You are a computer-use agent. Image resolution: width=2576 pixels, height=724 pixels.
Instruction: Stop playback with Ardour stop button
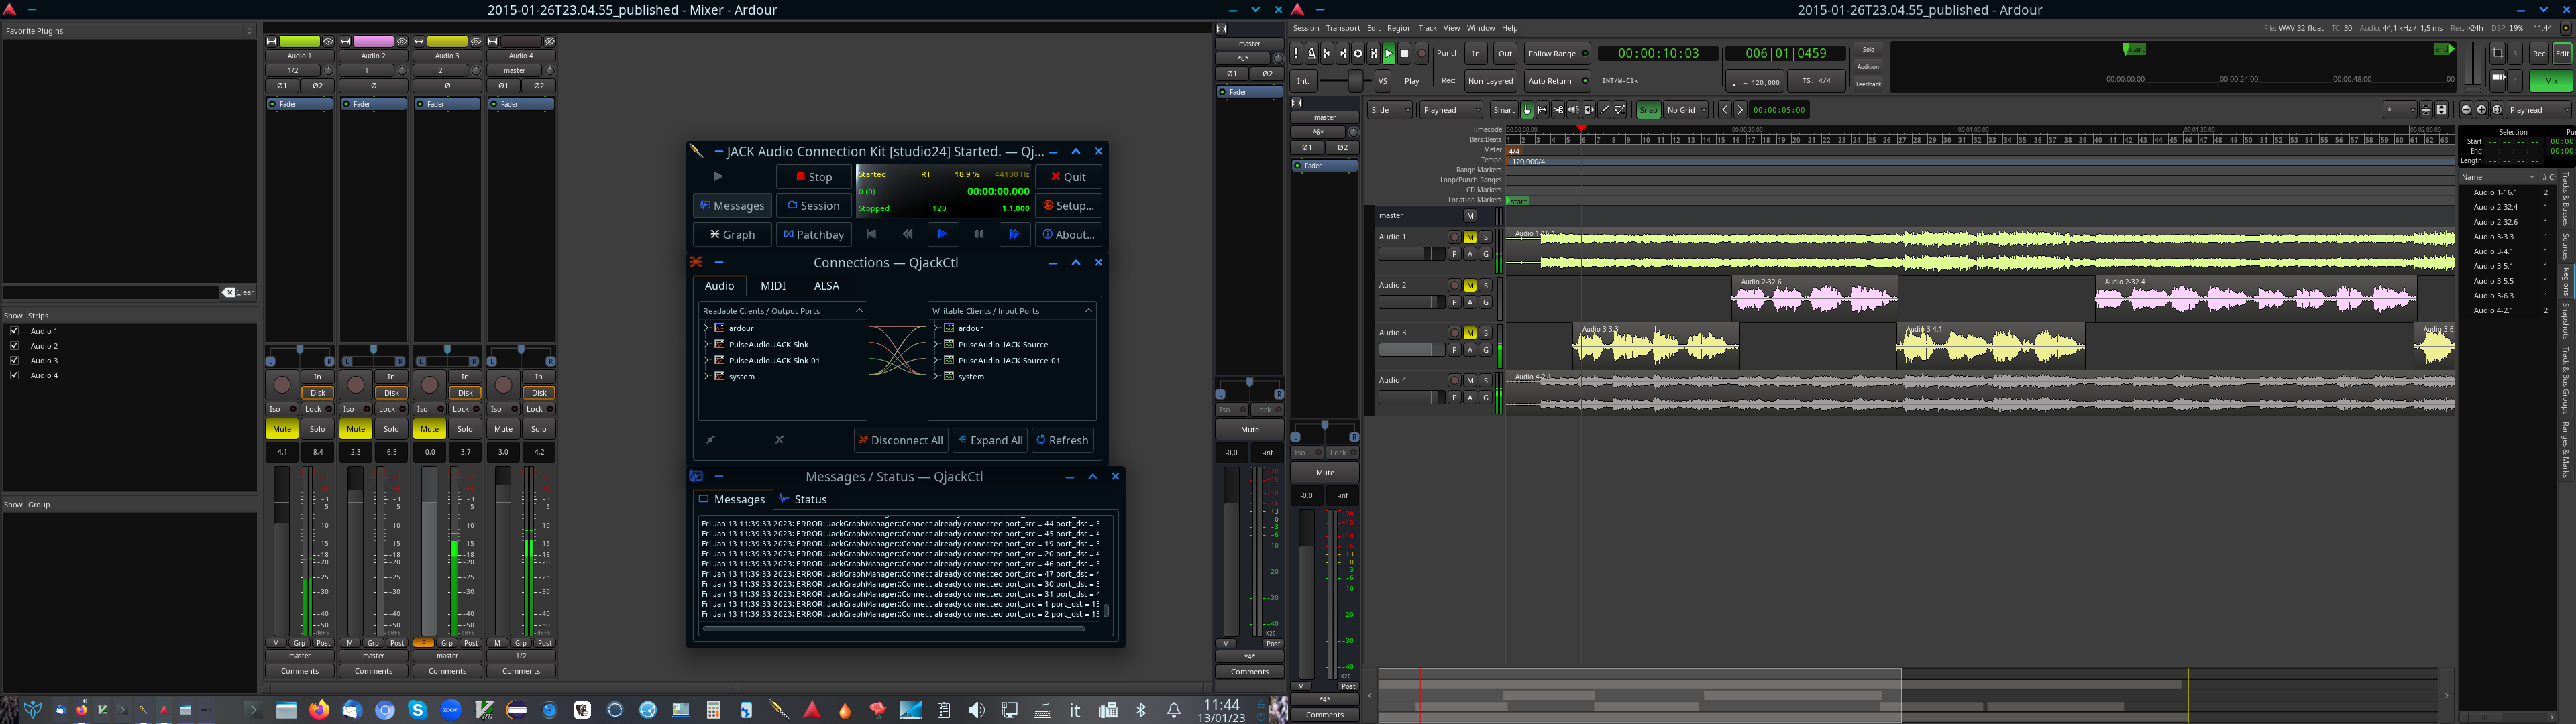point(1404,54)
